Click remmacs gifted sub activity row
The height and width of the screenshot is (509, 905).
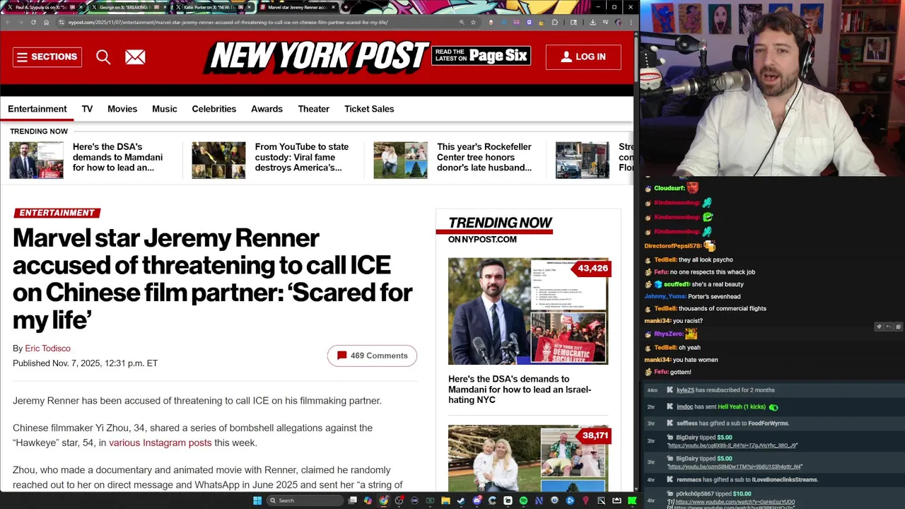coord(747,480)
